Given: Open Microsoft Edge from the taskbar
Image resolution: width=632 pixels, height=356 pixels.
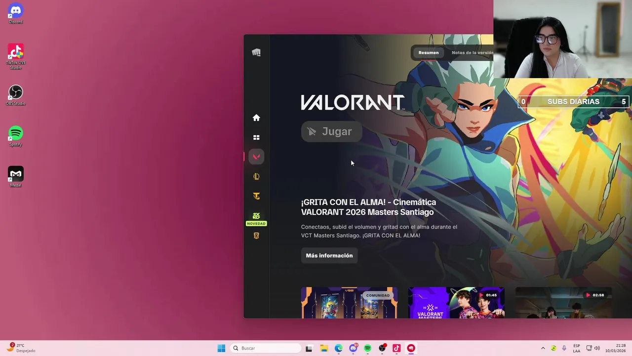Looking at the screenshot, I should click(339, 348).
